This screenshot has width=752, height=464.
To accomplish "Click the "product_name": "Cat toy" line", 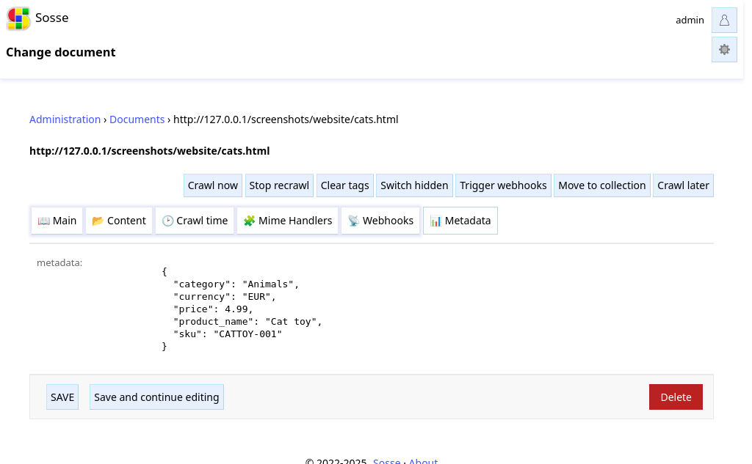I will [x=247, y=321].
